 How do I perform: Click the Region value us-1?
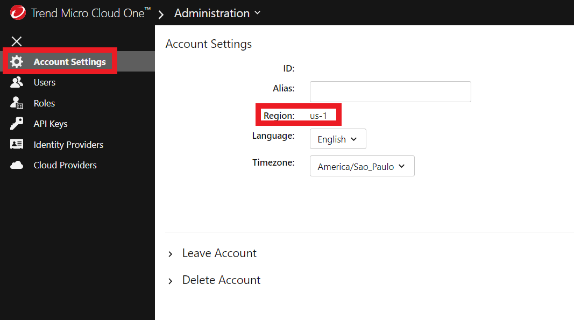click(318, 116)
